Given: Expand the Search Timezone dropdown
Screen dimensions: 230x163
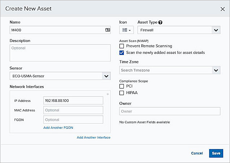Looking at the screenshot, I should 216,70.
